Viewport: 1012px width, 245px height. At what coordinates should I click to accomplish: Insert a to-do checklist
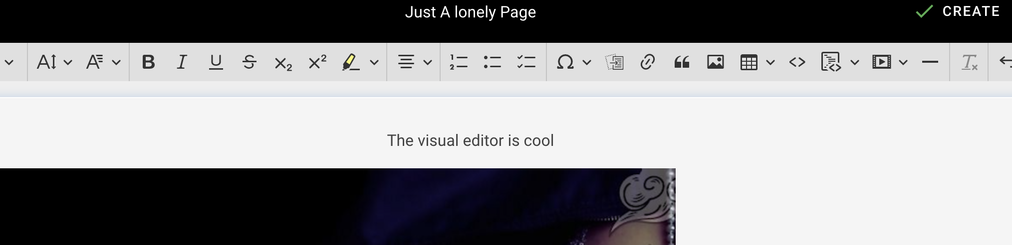526,62
